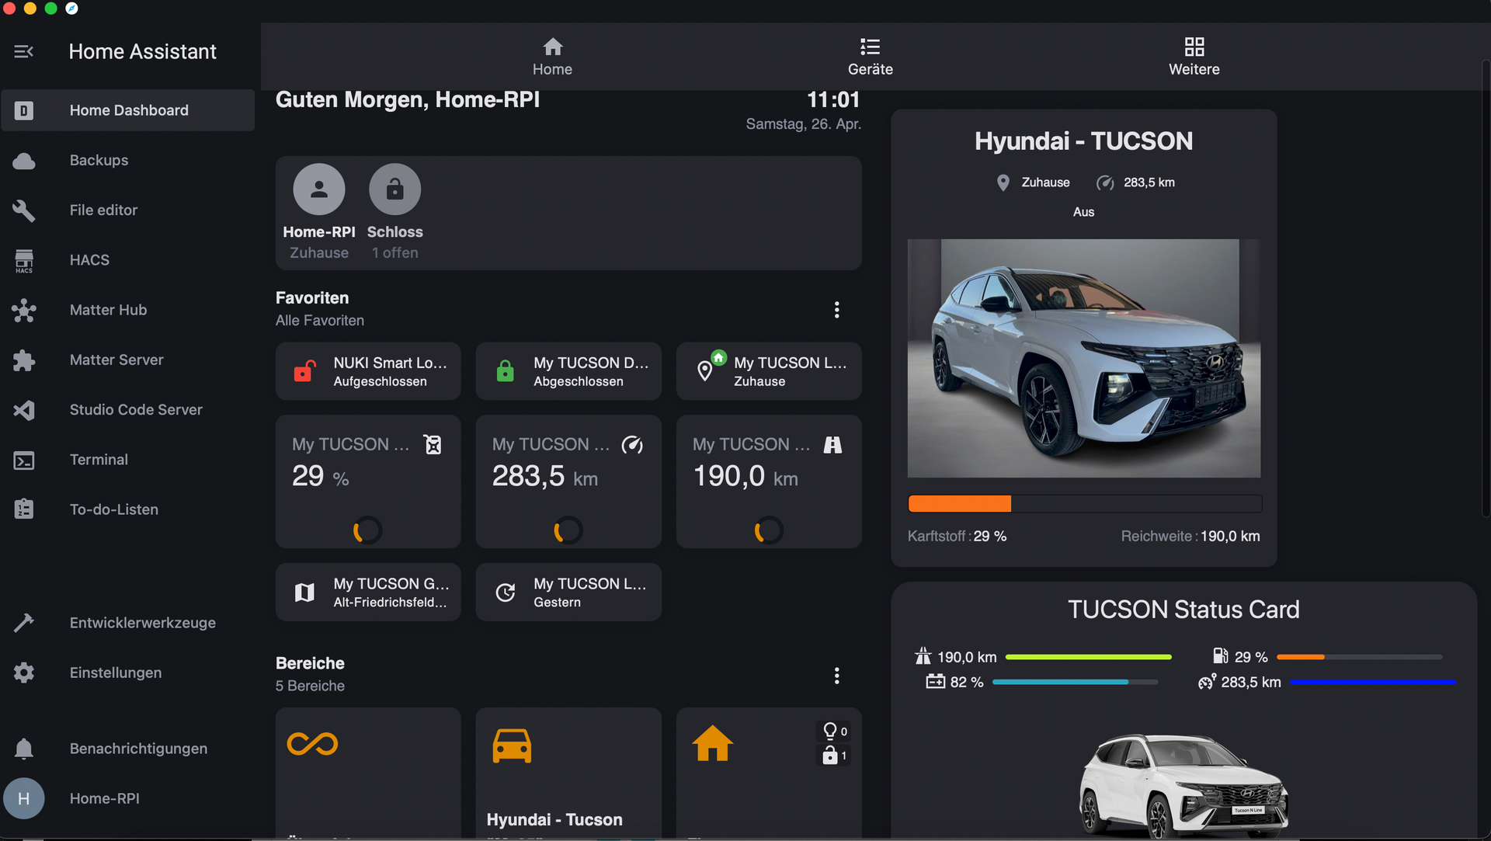Toggle the My TUCSON door lock icon
The image size is (1491, 841).
click(505, 371)
